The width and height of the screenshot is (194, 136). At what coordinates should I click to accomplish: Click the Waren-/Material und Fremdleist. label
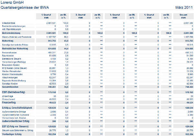coord(17,37)
